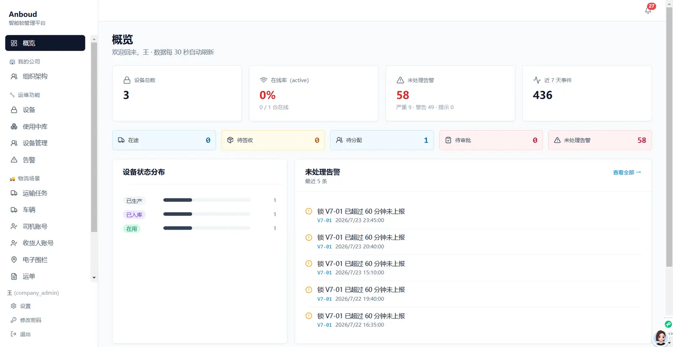Click the 0% online rate value
Viewport: 673px width, 347px height.
[x=268, y=95]
